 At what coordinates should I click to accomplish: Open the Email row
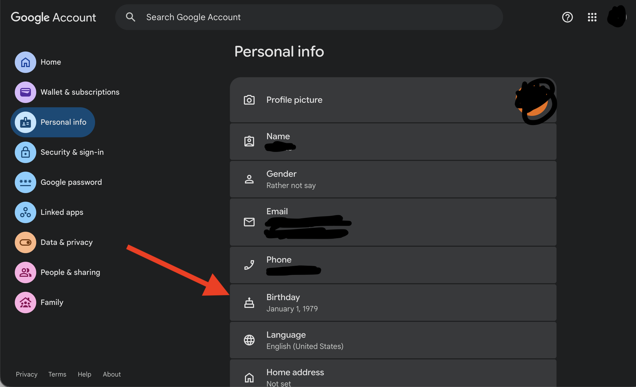coord(393,222)
